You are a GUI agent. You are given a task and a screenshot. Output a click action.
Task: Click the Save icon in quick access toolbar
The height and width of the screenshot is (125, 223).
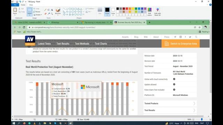coord(17,2)
